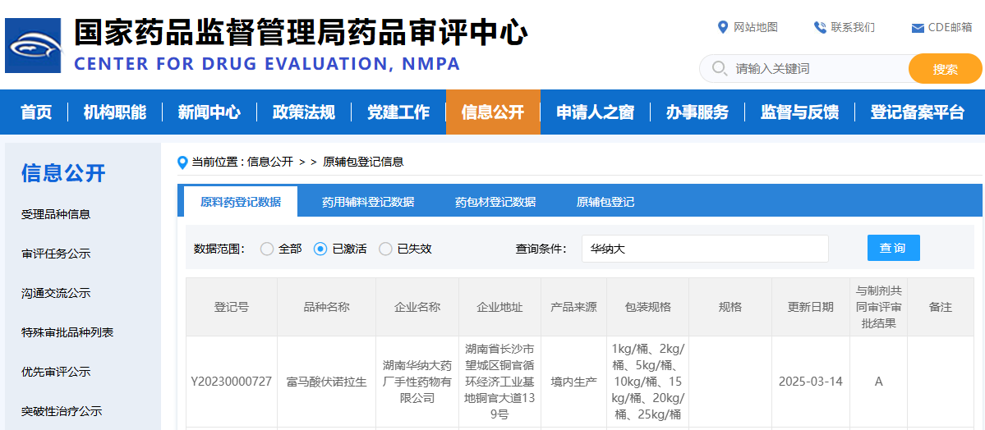Viewport: 985px width, 430px height.
Task: Click the magnifier icon in search box
Action: point(719,68)
